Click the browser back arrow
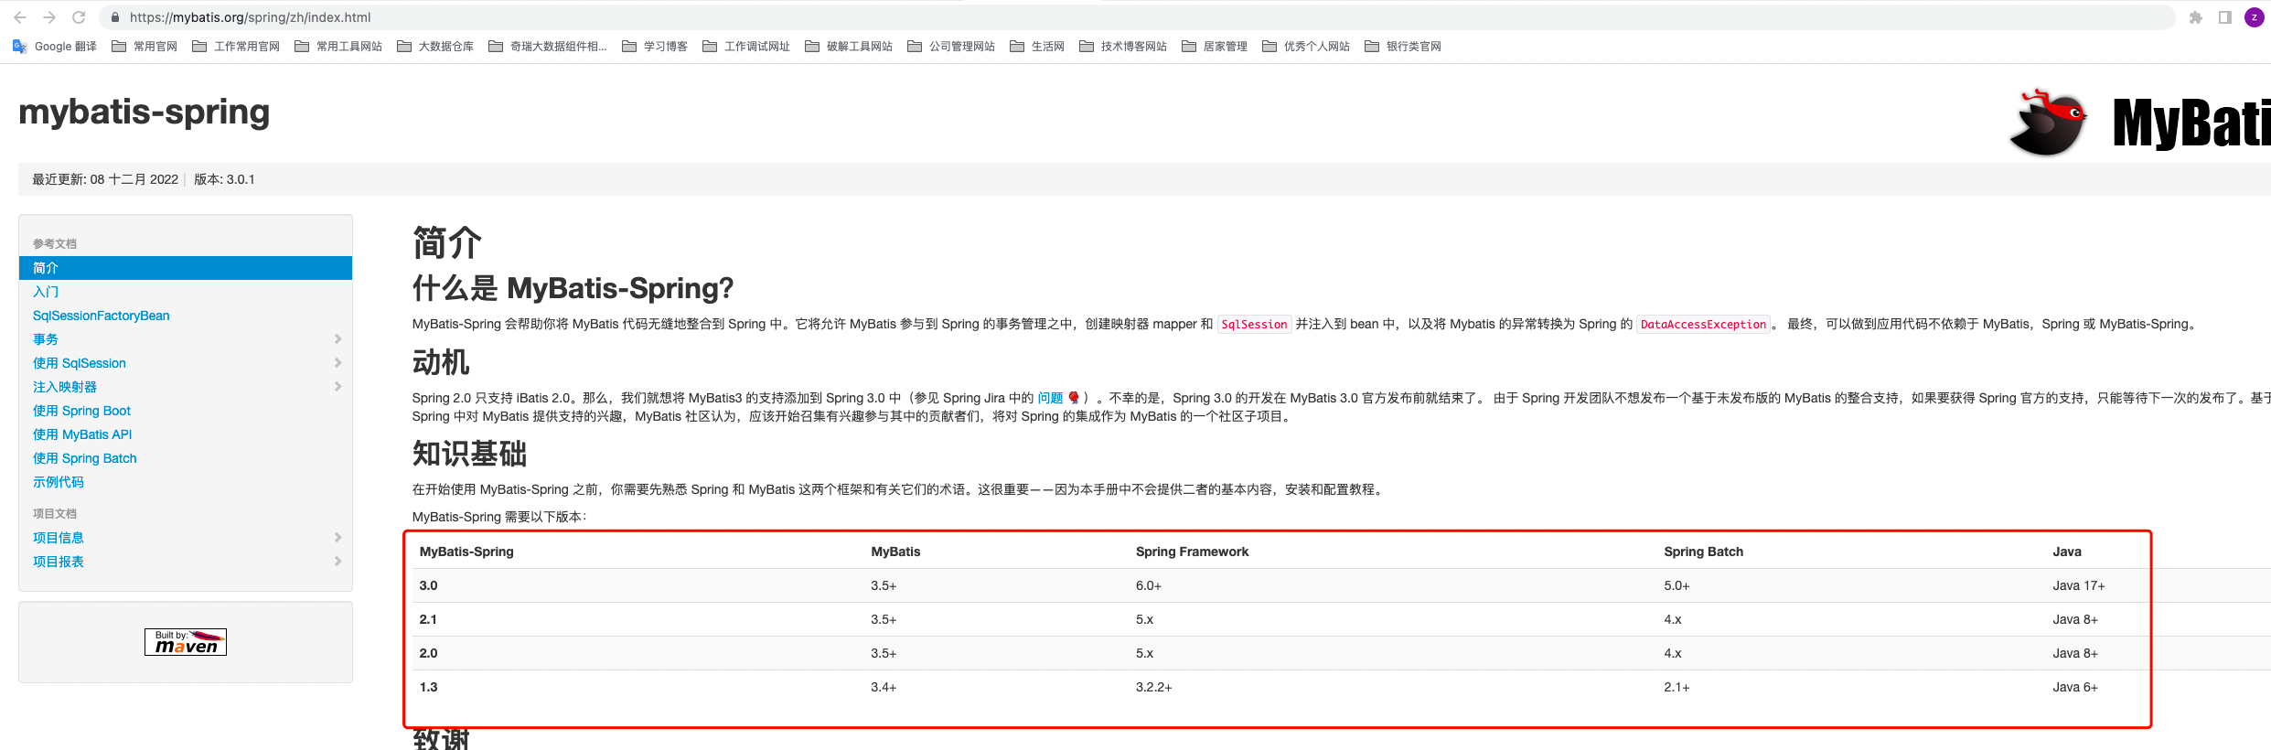This screenshot has height=750, width=2271. [x=20, y=17]
